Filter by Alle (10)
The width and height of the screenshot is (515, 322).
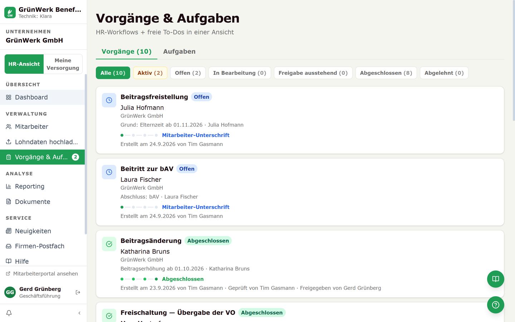[x=113, y=73]
